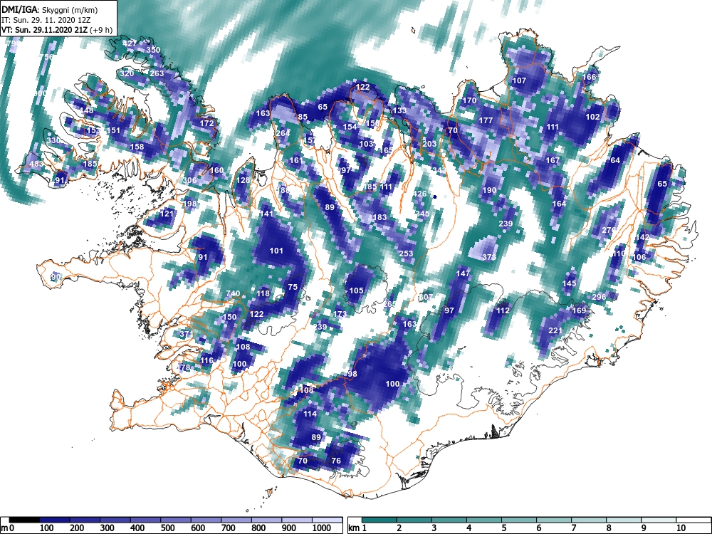Screen dimensions: 712x534
Task: Click the visibility value 203 on the map
Action: (x=429, y=144)
